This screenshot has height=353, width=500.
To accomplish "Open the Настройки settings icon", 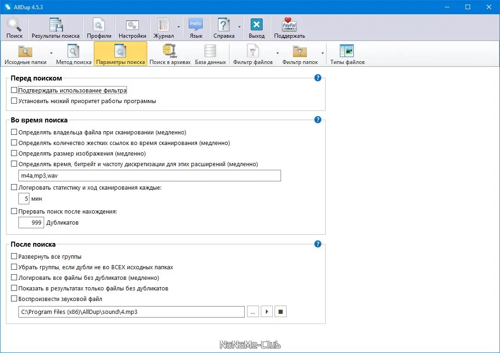I will click(x=132, y=28).
